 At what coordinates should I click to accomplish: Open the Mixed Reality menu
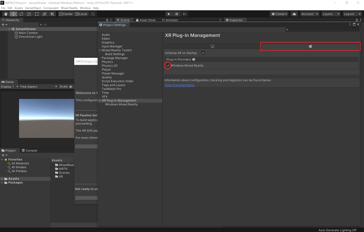click(x=69, y=8)
